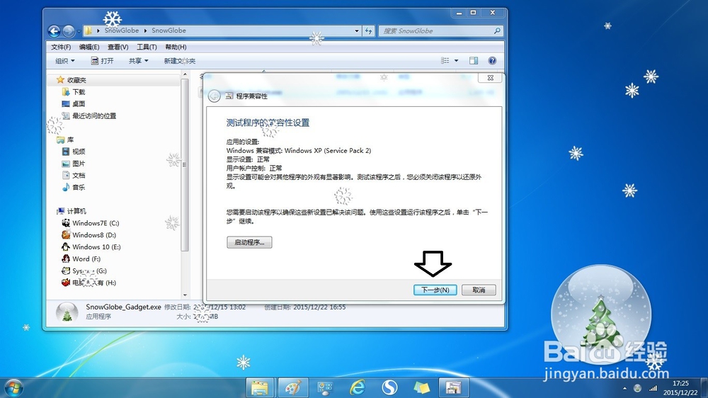Click the back arrow in compatibility wizard
The image size is (708, 398).
(x=214, y=96)
